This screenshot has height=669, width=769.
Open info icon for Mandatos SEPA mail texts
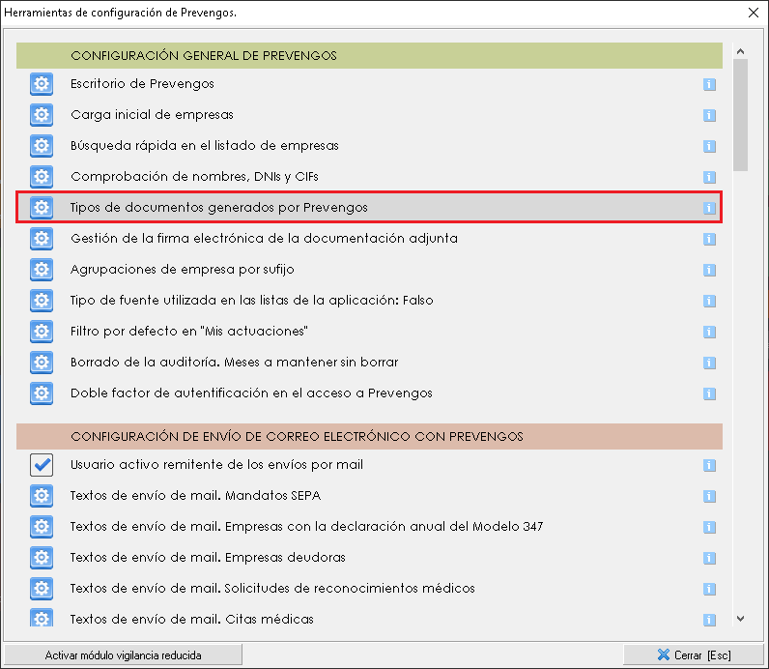coord(709,496)
